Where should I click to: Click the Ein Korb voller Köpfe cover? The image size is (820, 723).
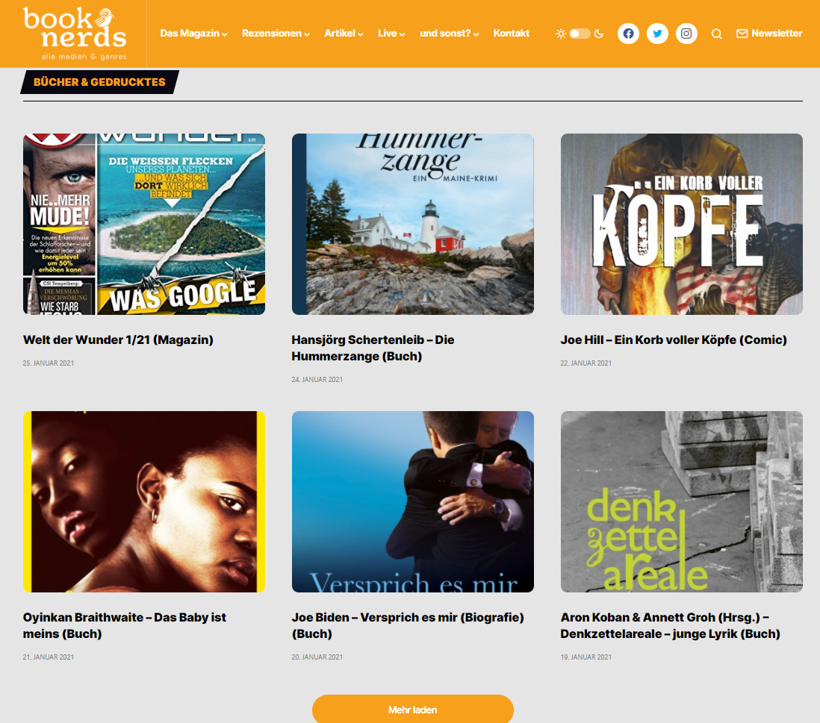681,224
